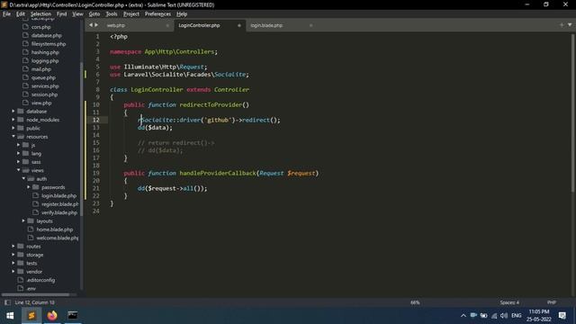Open the Preferences menu
576x324 pixels.
pos(157,14)
